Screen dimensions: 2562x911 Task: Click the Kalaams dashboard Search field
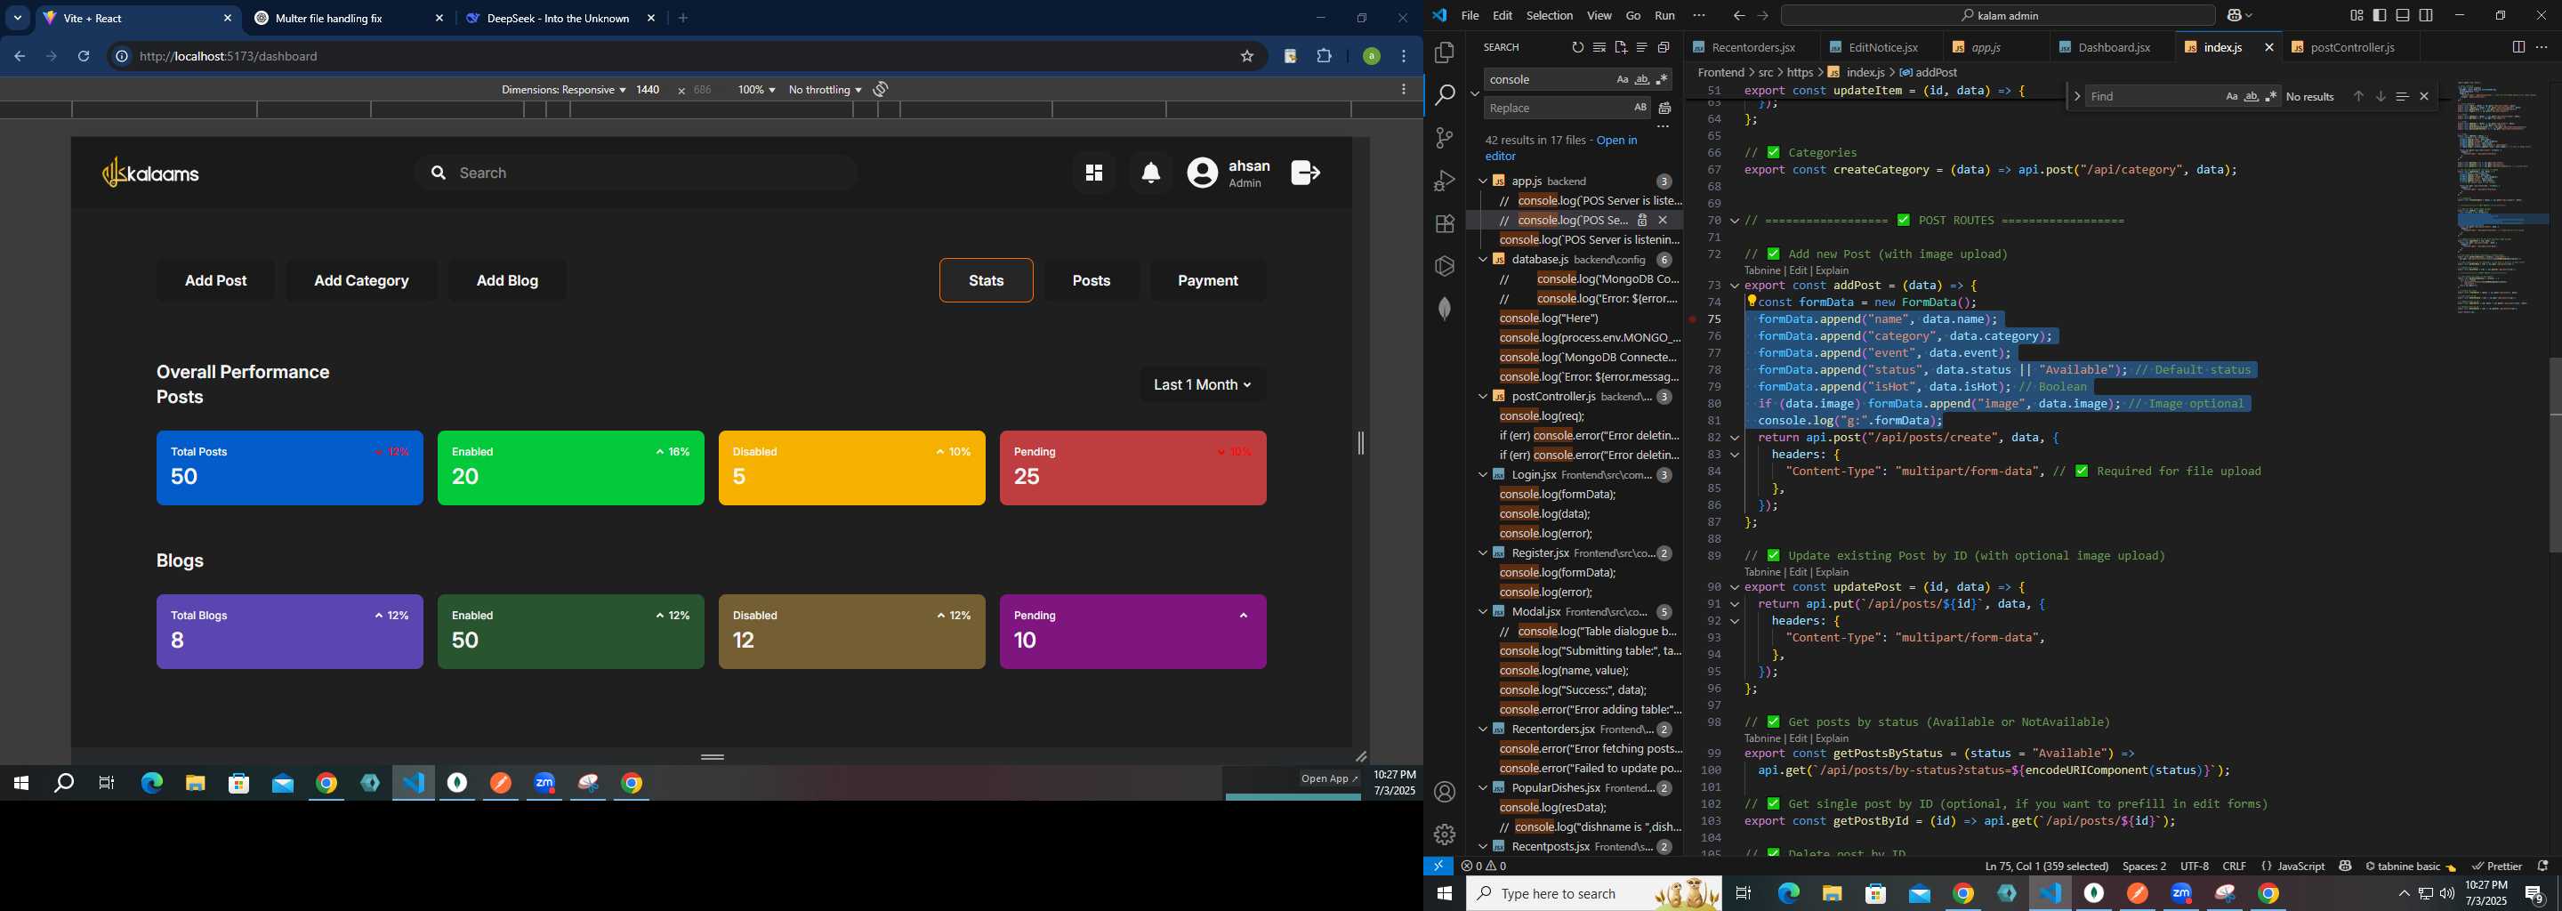[637, 173]
